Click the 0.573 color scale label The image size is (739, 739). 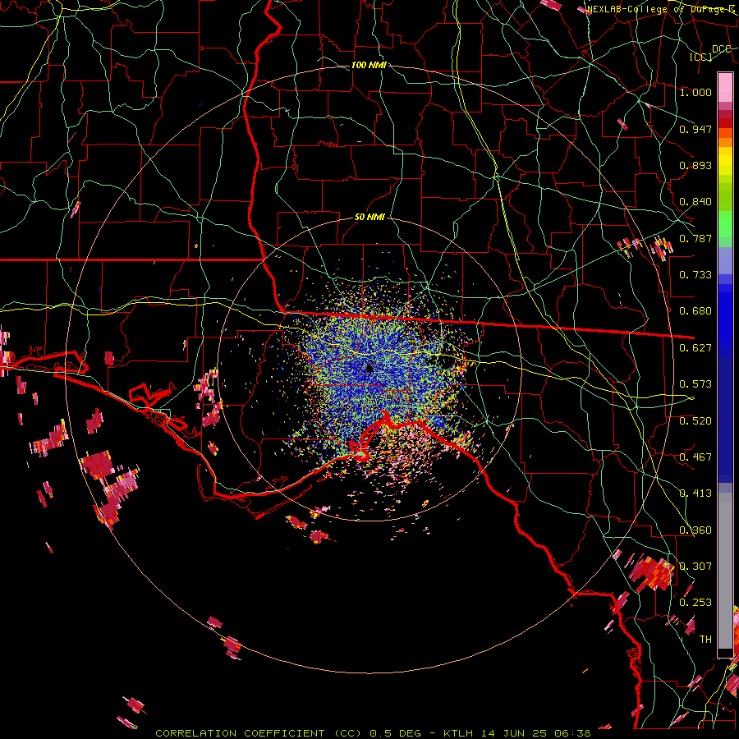pyautogui.click(x=695, y=384)
